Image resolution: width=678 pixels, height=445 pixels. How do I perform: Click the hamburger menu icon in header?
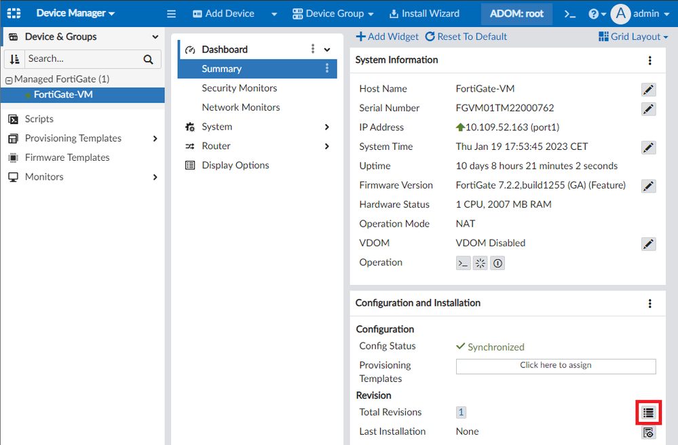[x=171, y=14]
